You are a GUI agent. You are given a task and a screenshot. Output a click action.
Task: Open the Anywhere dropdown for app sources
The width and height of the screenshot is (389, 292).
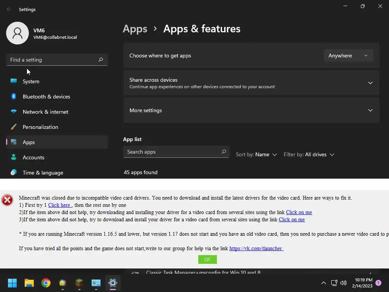[348, 56]
